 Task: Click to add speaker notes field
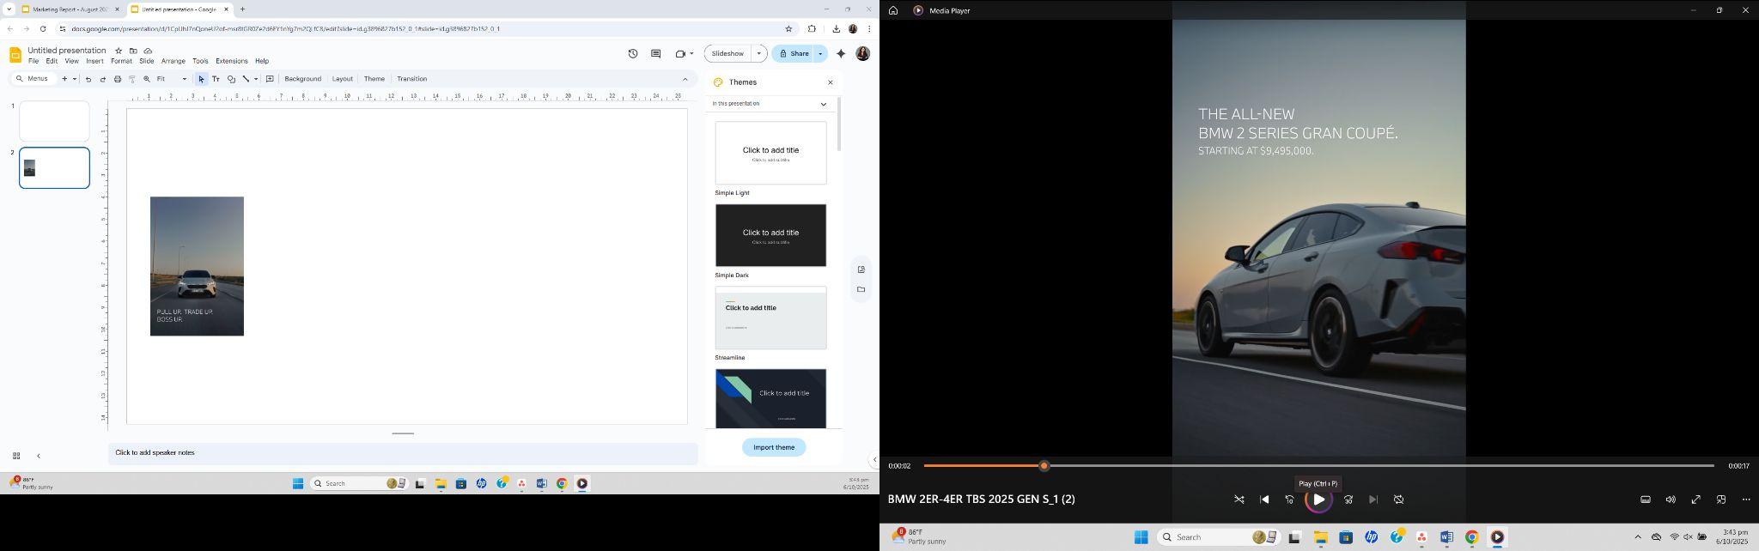[403, 453]
